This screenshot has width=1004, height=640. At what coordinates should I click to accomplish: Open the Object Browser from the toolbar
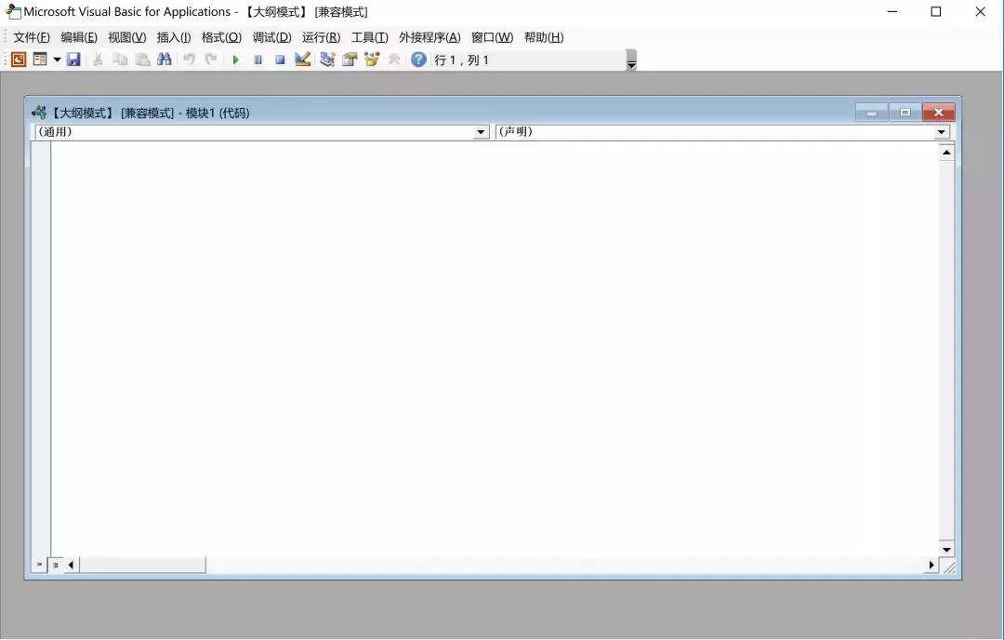(x=372, y=59)
